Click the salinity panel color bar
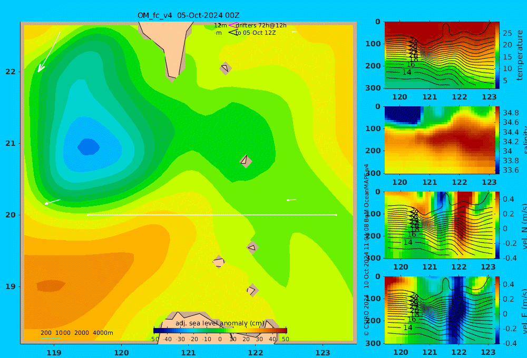527x358 pixels. point(497,140)
